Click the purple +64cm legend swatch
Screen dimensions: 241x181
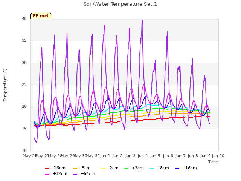pos(75,174)
